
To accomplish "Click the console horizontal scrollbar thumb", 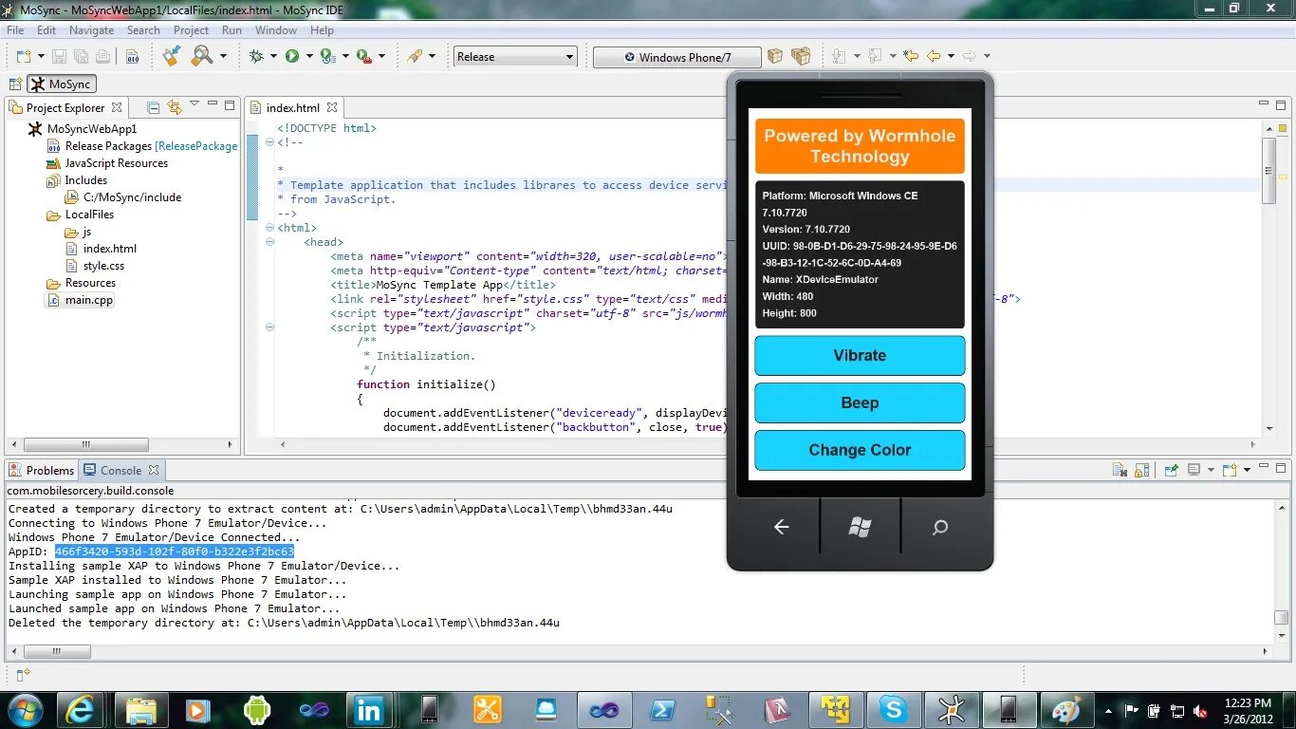I will click(57, 652).
